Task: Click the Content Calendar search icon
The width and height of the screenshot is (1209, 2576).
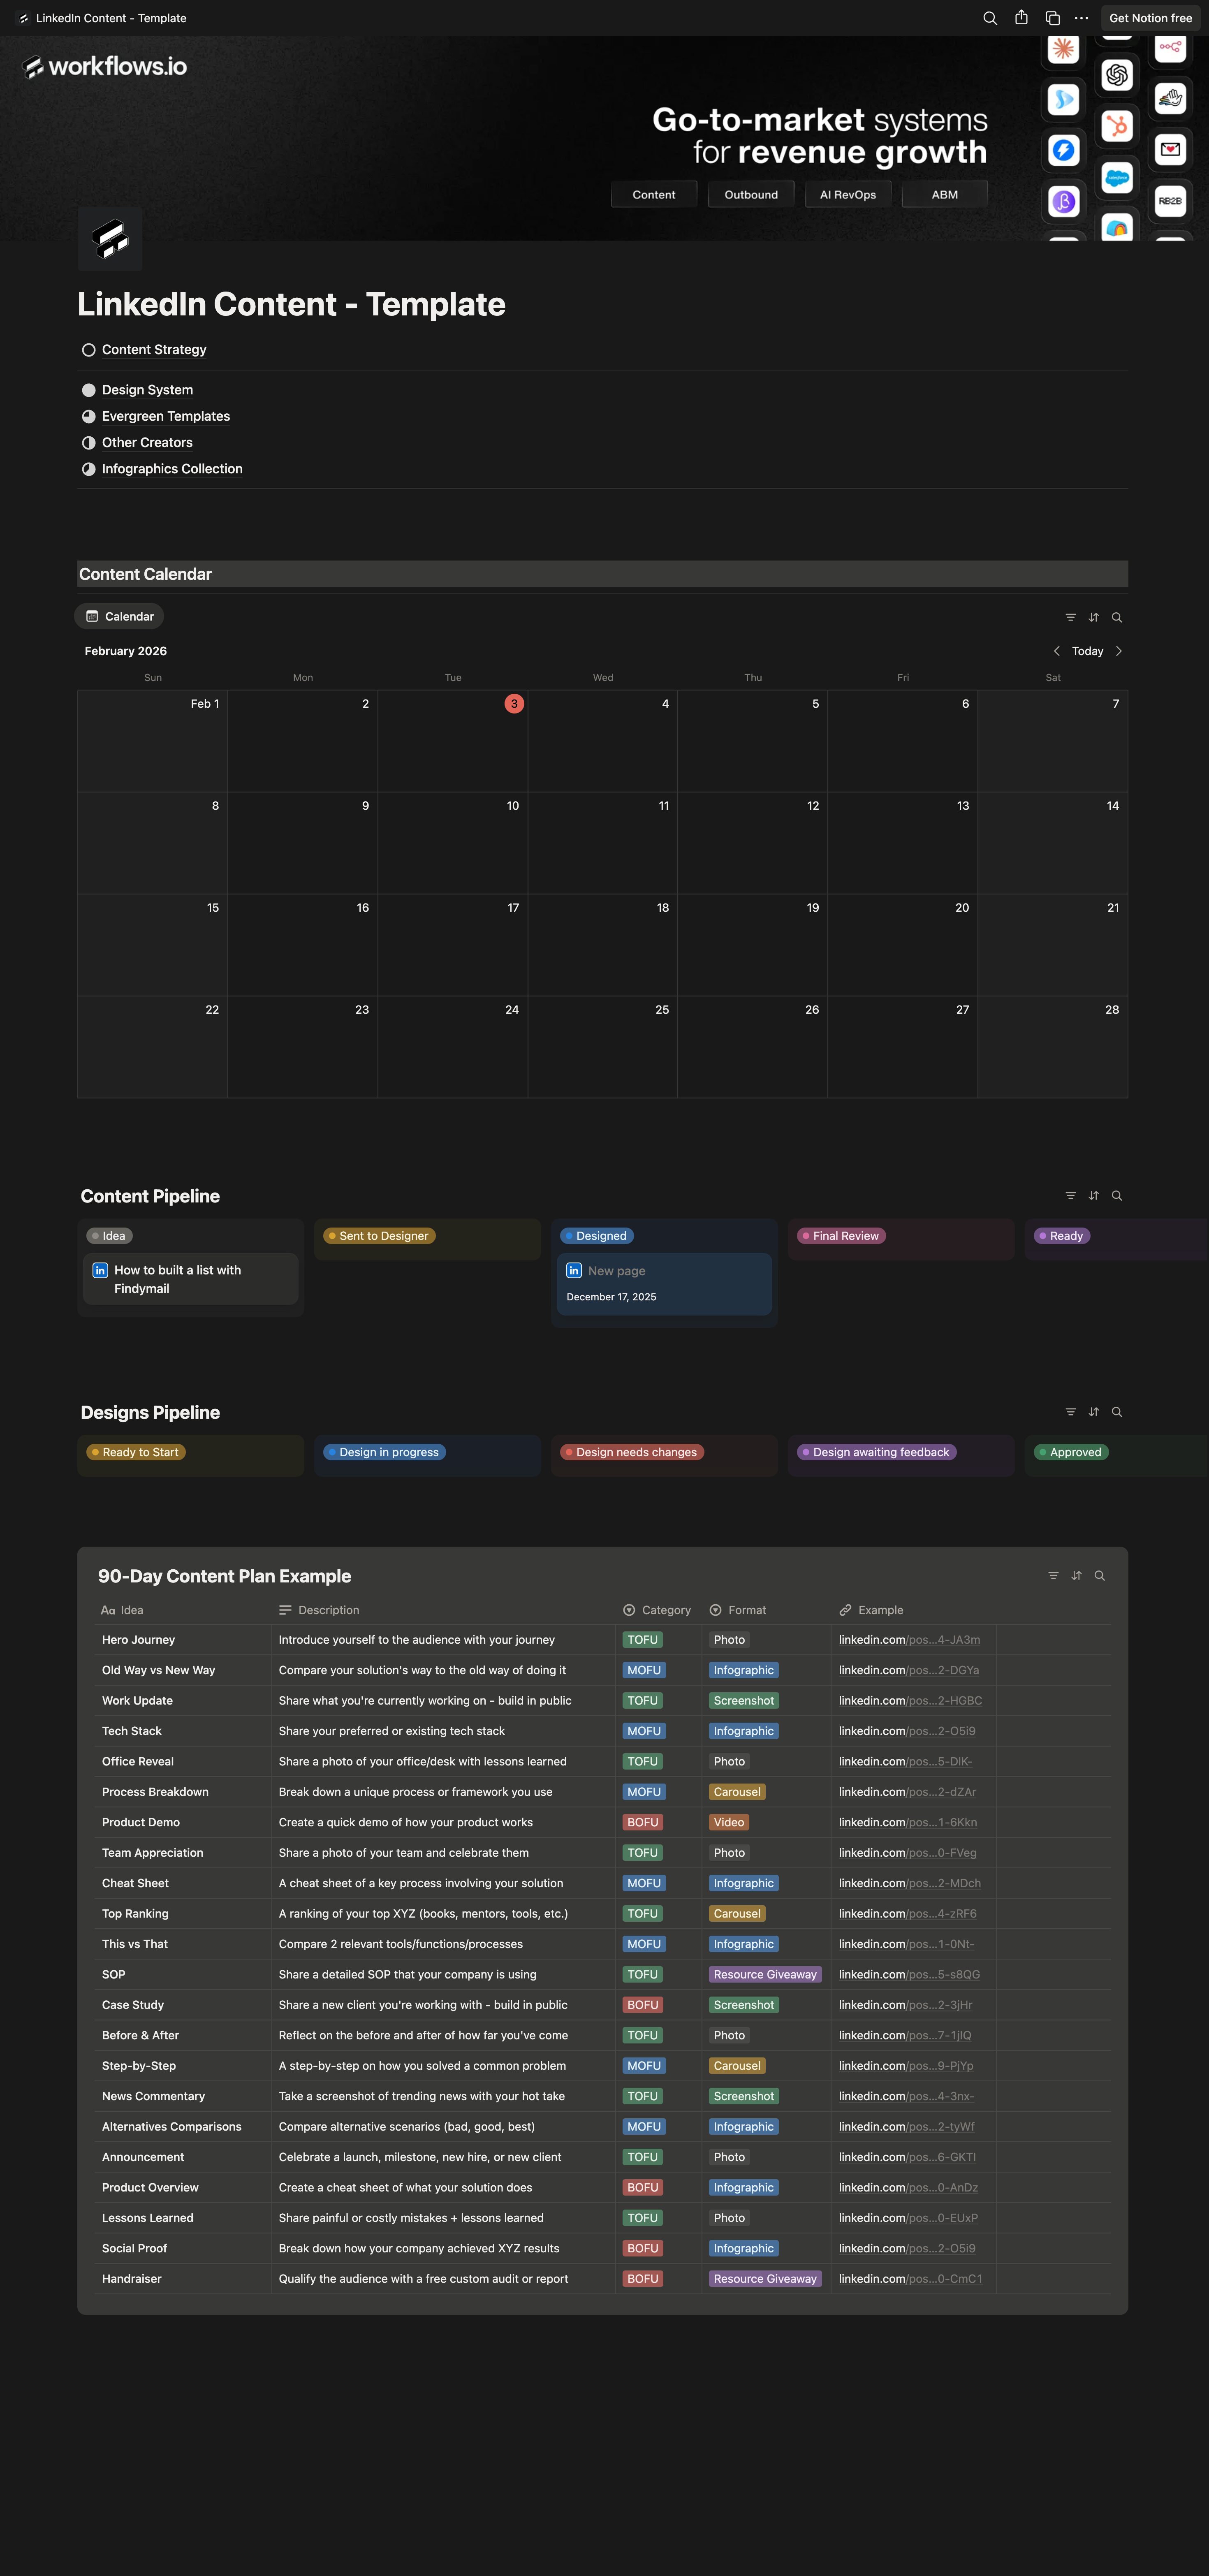Action: (1117, 617)
